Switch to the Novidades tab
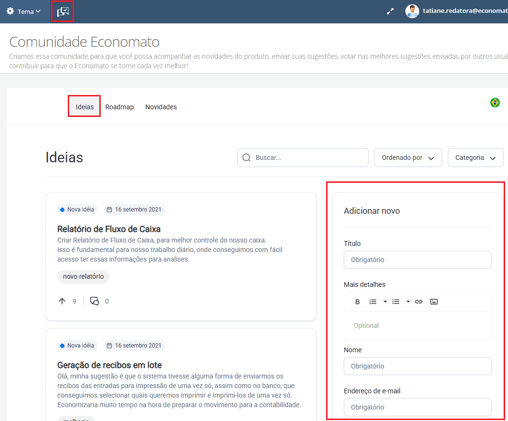Viewport: 508px width, 421px height. [161, 107]
